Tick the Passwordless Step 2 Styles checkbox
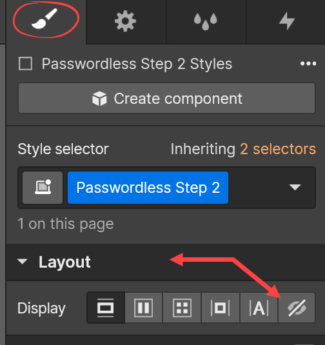The width and height of the screenshot is (325, 345). pyautogui.click(x=26, y=64)
